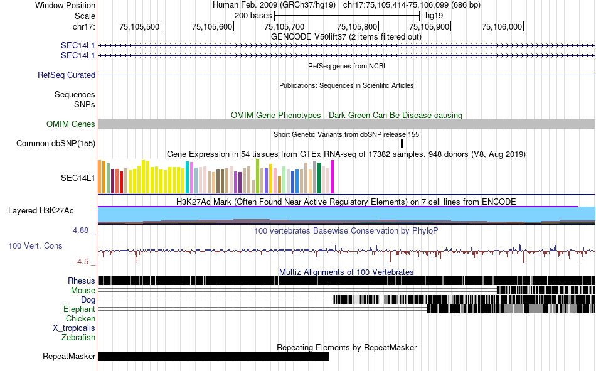Click the Layered H3K27Ac label

tap(41, 211)
